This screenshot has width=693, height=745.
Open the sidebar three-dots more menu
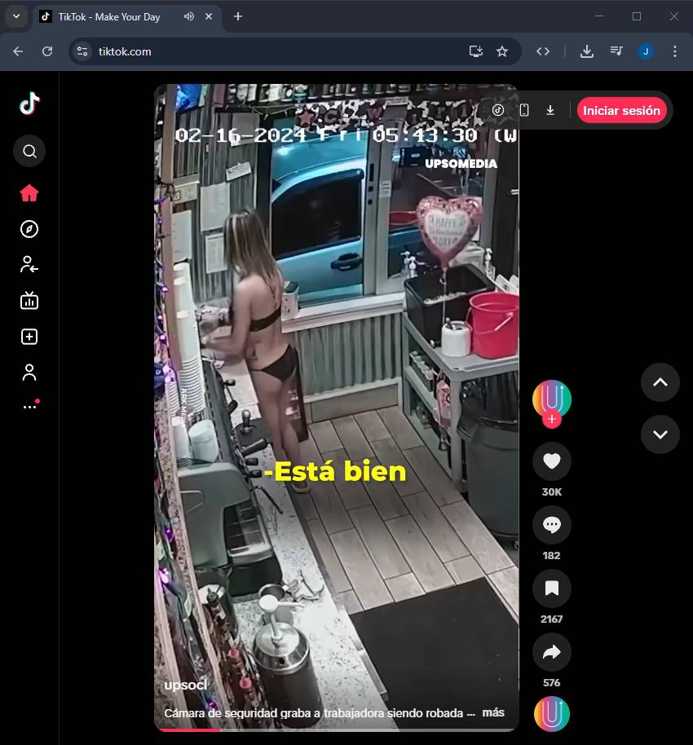click(x=29, y=406)
